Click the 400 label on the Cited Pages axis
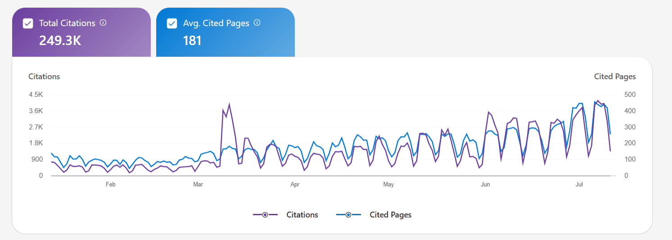 point(630,111)
